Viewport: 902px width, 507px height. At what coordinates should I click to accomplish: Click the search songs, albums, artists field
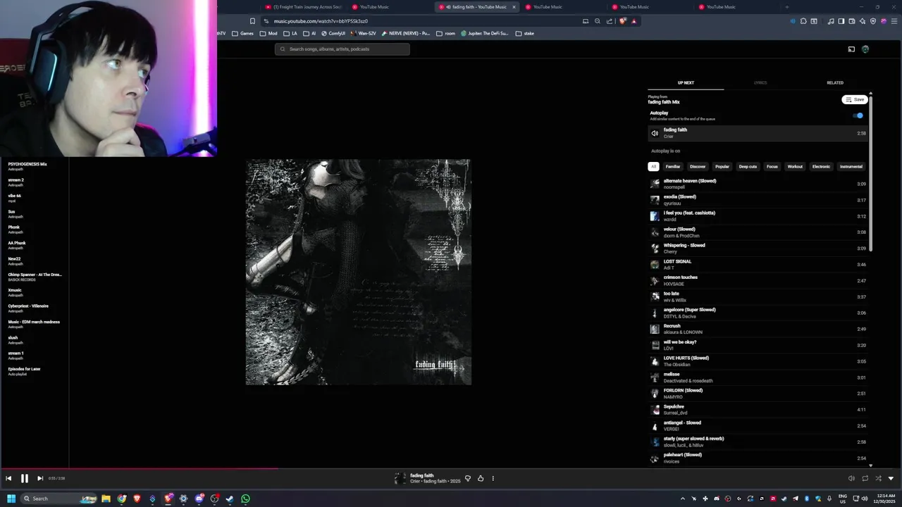(342, 49)
